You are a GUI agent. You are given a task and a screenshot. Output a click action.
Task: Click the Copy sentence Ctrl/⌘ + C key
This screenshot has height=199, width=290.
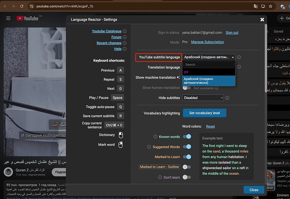coord(114,125)
